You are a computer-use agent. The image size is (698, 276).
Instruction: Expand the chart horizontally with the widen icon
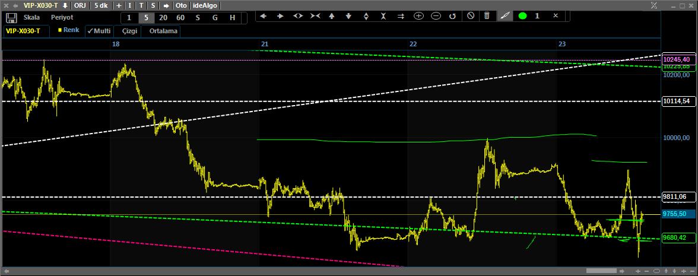pyautogui.click(x=298, y=16)
